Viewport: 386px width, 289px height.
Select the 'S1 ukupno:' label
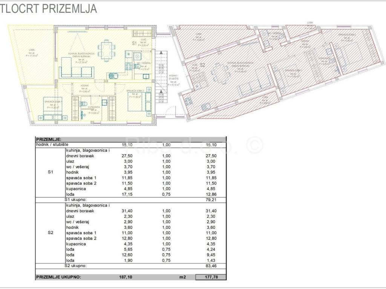[75, 199]
